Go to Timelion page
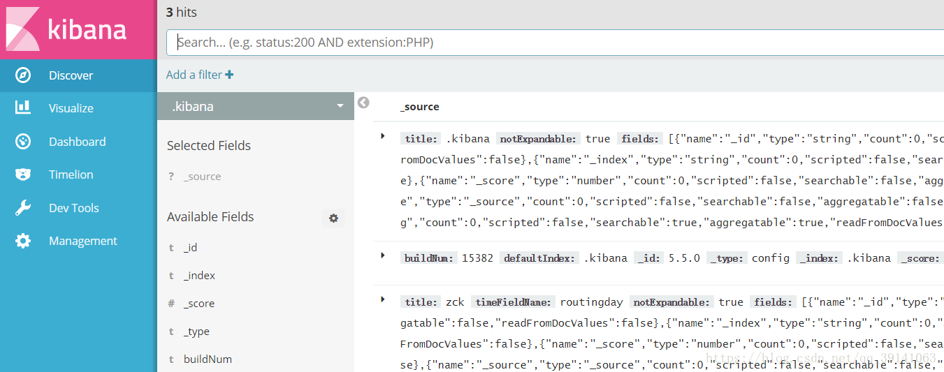This screenshot has width=944, height=372. tap(78, 174)
